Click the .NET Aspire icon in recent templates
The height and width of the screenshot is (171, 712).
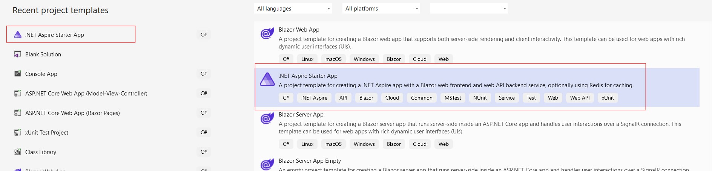[x=18, y=35]
